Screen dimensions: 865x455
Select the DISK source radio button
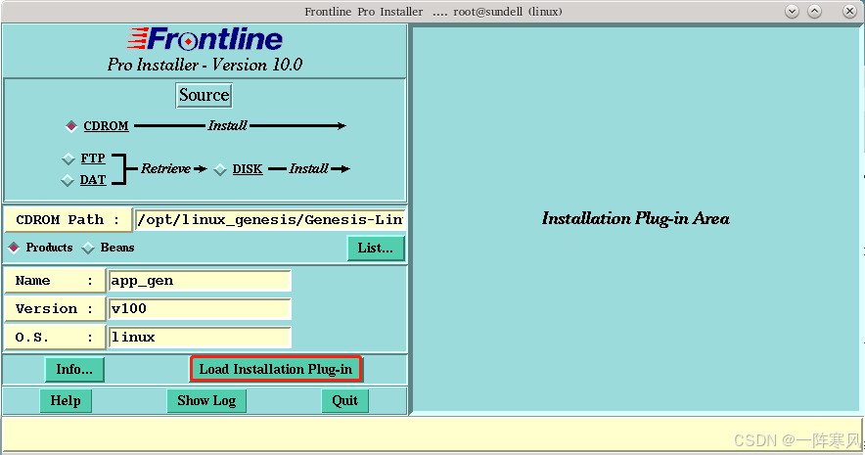point(220,169)
